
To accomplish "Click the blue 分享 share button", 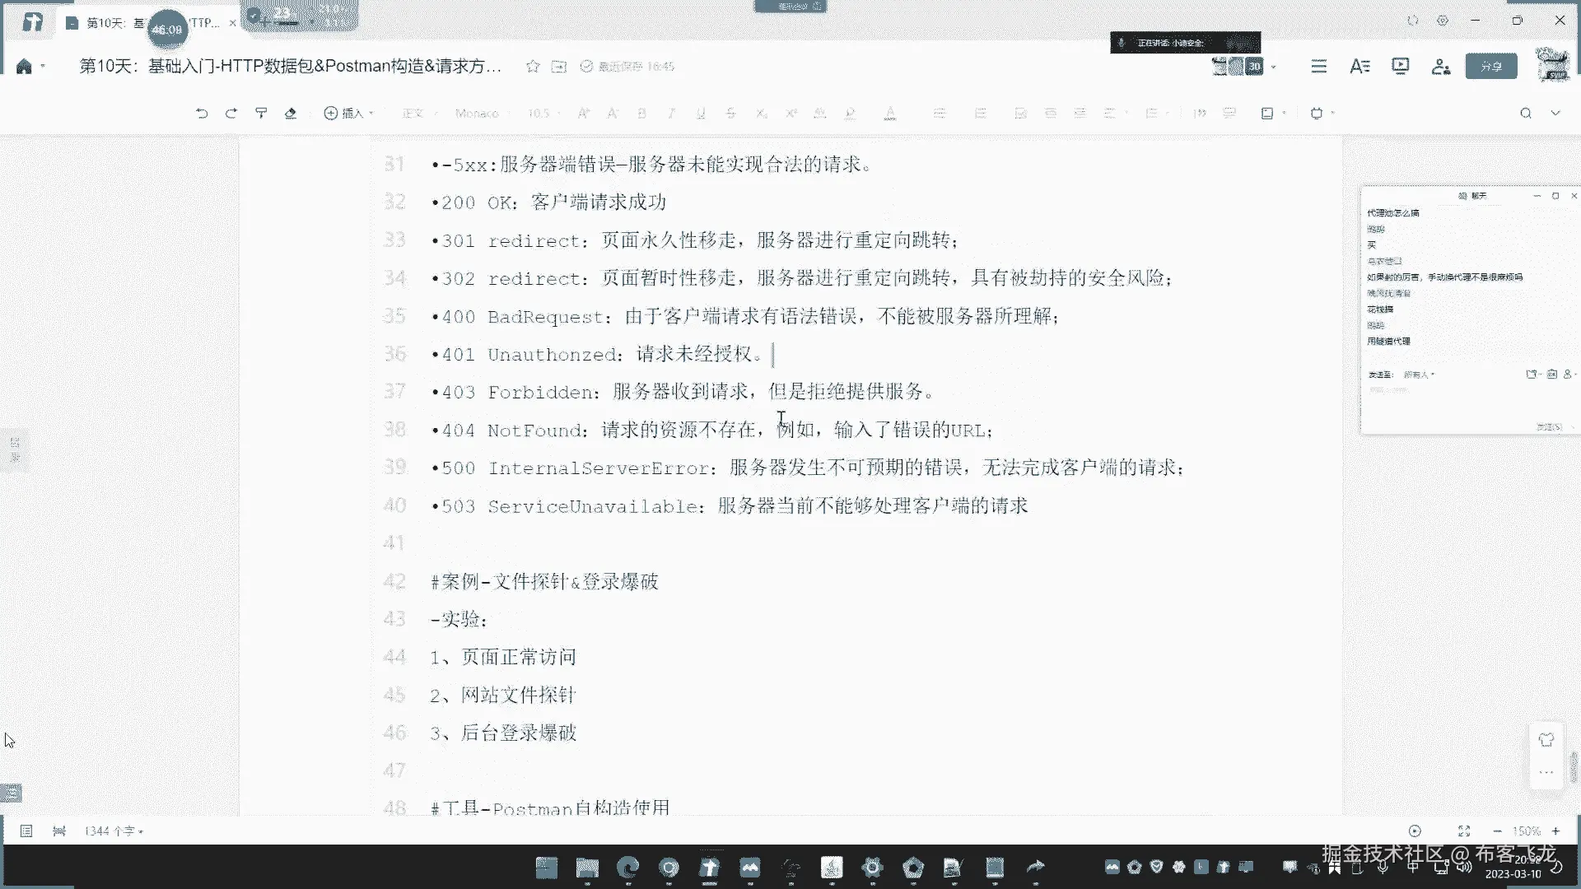I will 1490,67.
